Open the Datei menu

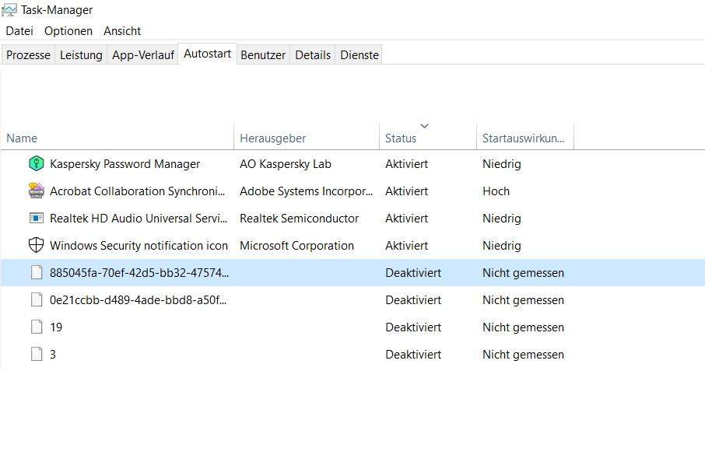point(19,31)
